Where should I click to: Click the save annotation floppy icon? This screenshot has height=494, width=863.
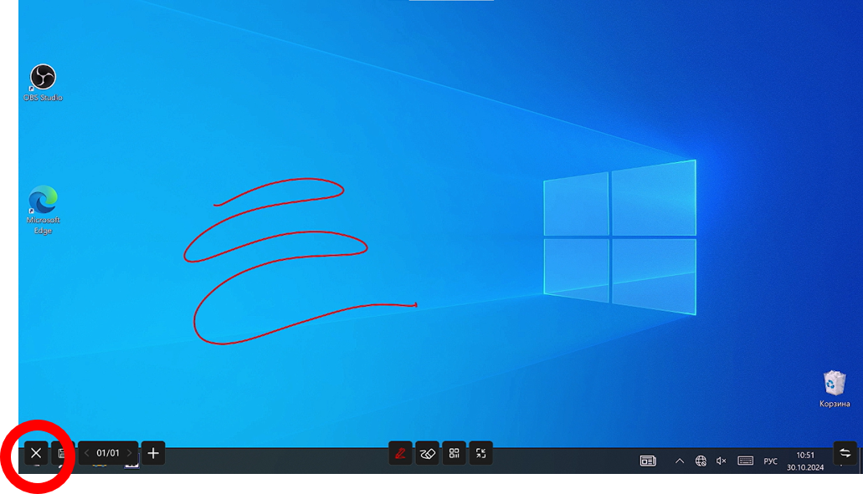pyautogui.click(x=62, y=453)
